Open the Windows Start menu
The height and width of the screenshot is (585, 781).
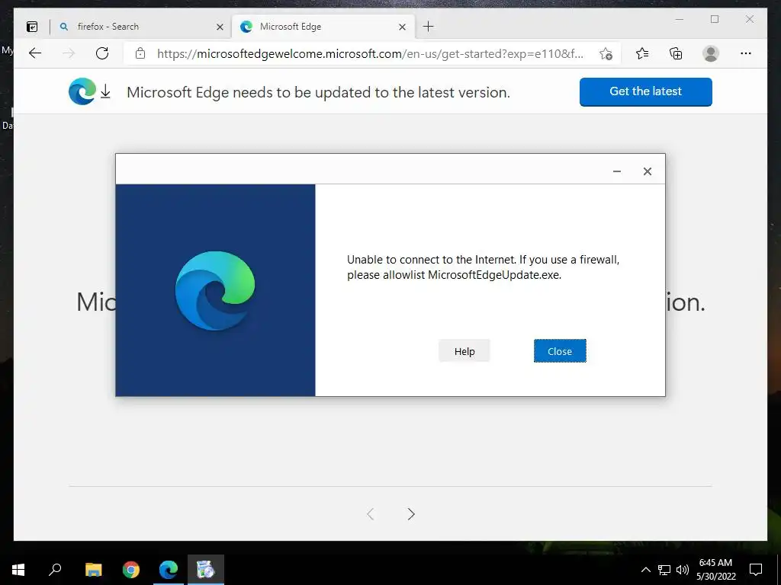click(18, 570)
